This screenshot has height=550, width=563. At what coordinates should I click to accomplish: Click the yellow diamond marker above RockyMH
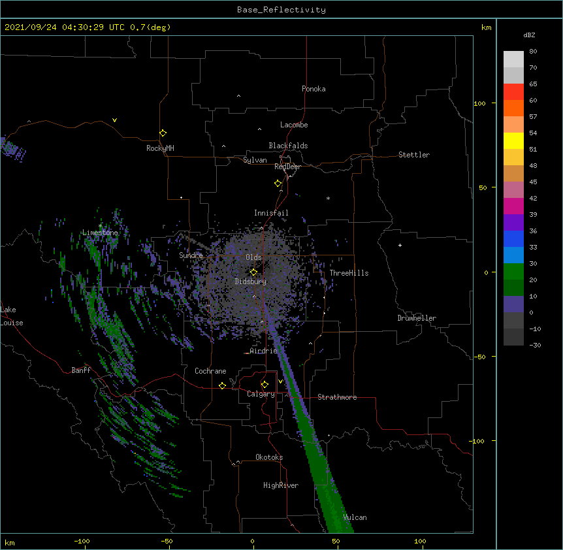coord(163,133)
